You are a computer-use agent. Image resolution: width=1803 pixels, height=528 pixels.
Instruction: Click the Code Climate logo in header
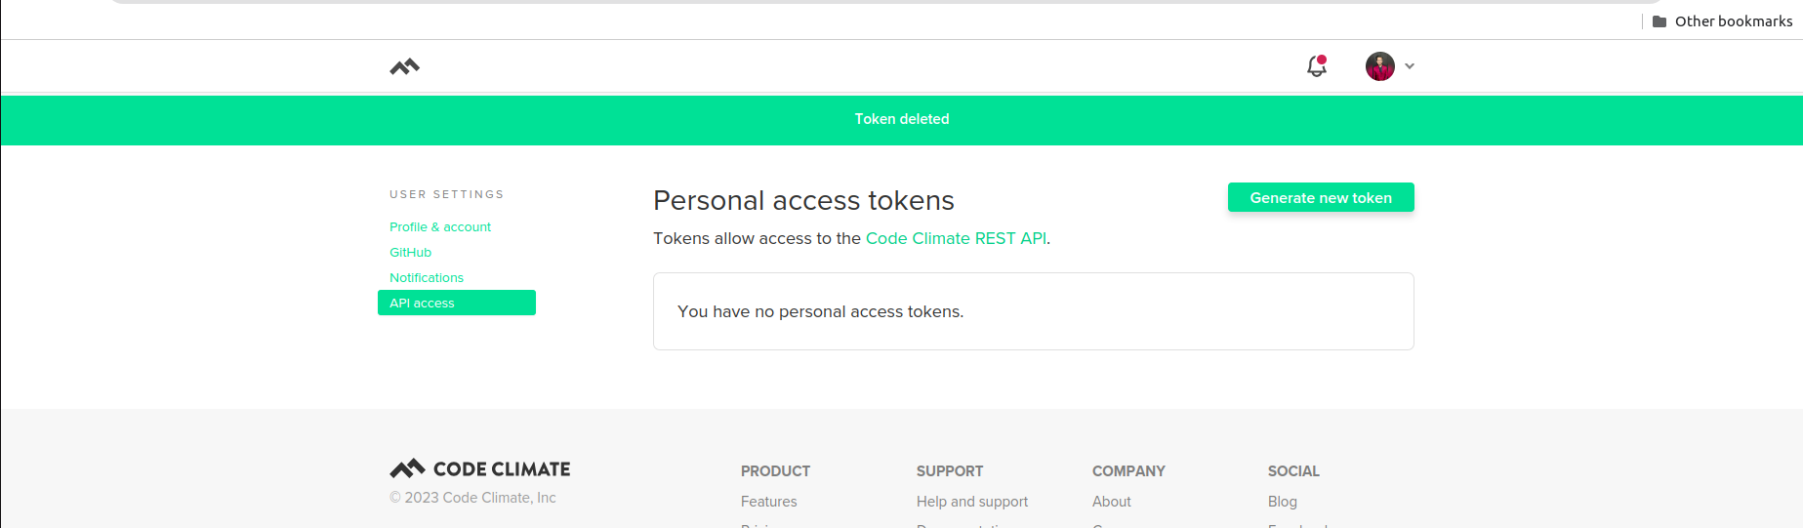404,66
